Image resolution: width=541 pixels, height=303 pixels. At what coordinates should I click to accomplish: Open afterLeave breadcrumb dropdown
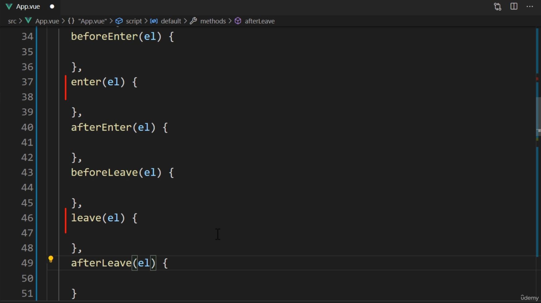pos(260,21)
